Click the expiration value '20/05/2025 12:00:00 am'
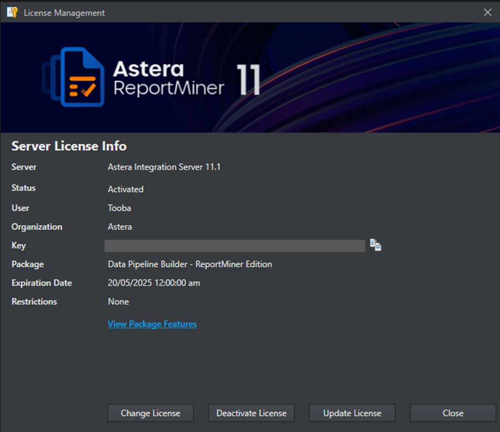The image size is (500, 432). point(154,283)
